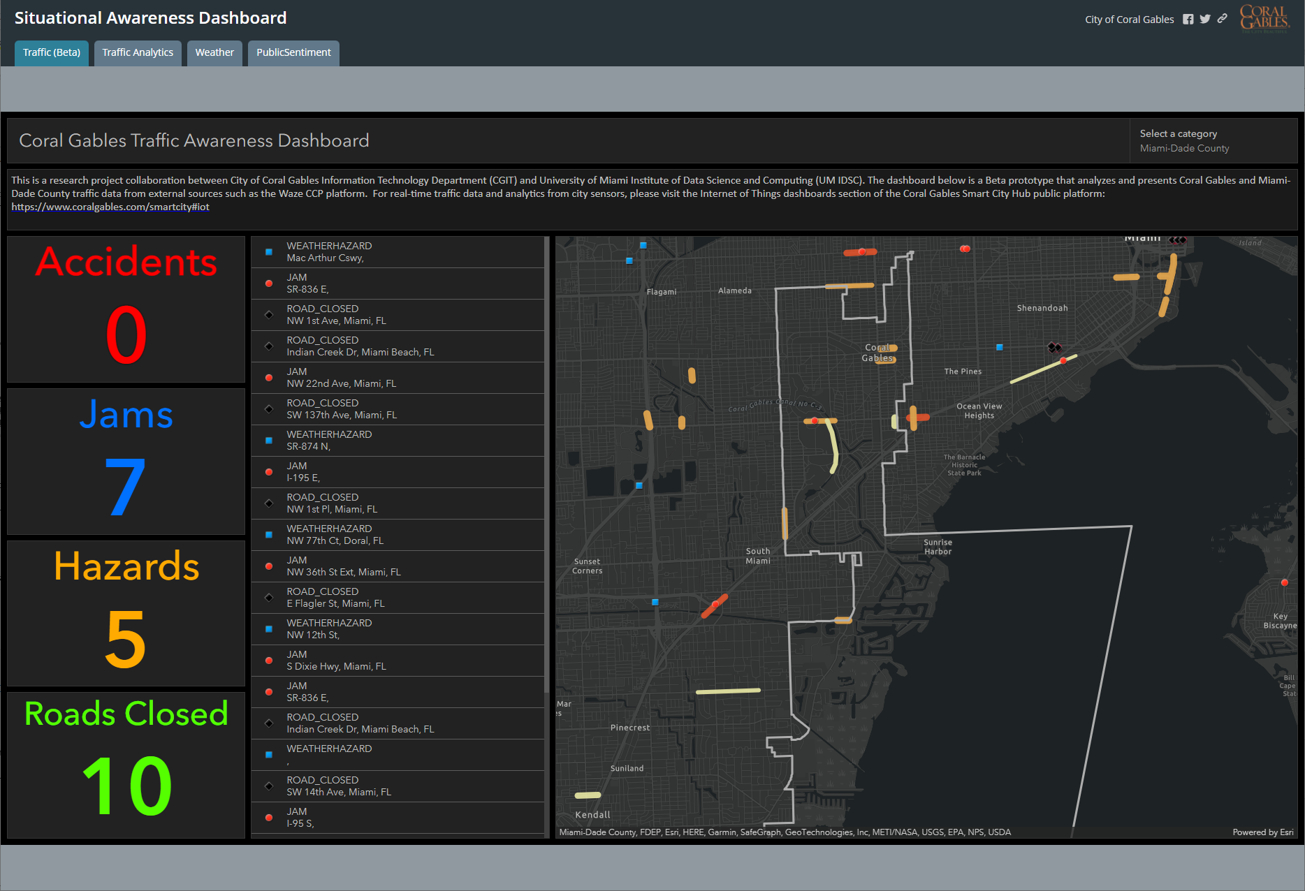Open the Facebook share icon

click(x=1188, y=20)
